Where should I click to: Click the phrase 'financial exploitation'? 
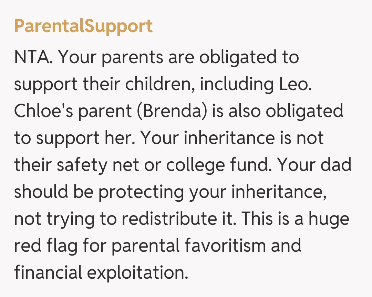point(101,273)
